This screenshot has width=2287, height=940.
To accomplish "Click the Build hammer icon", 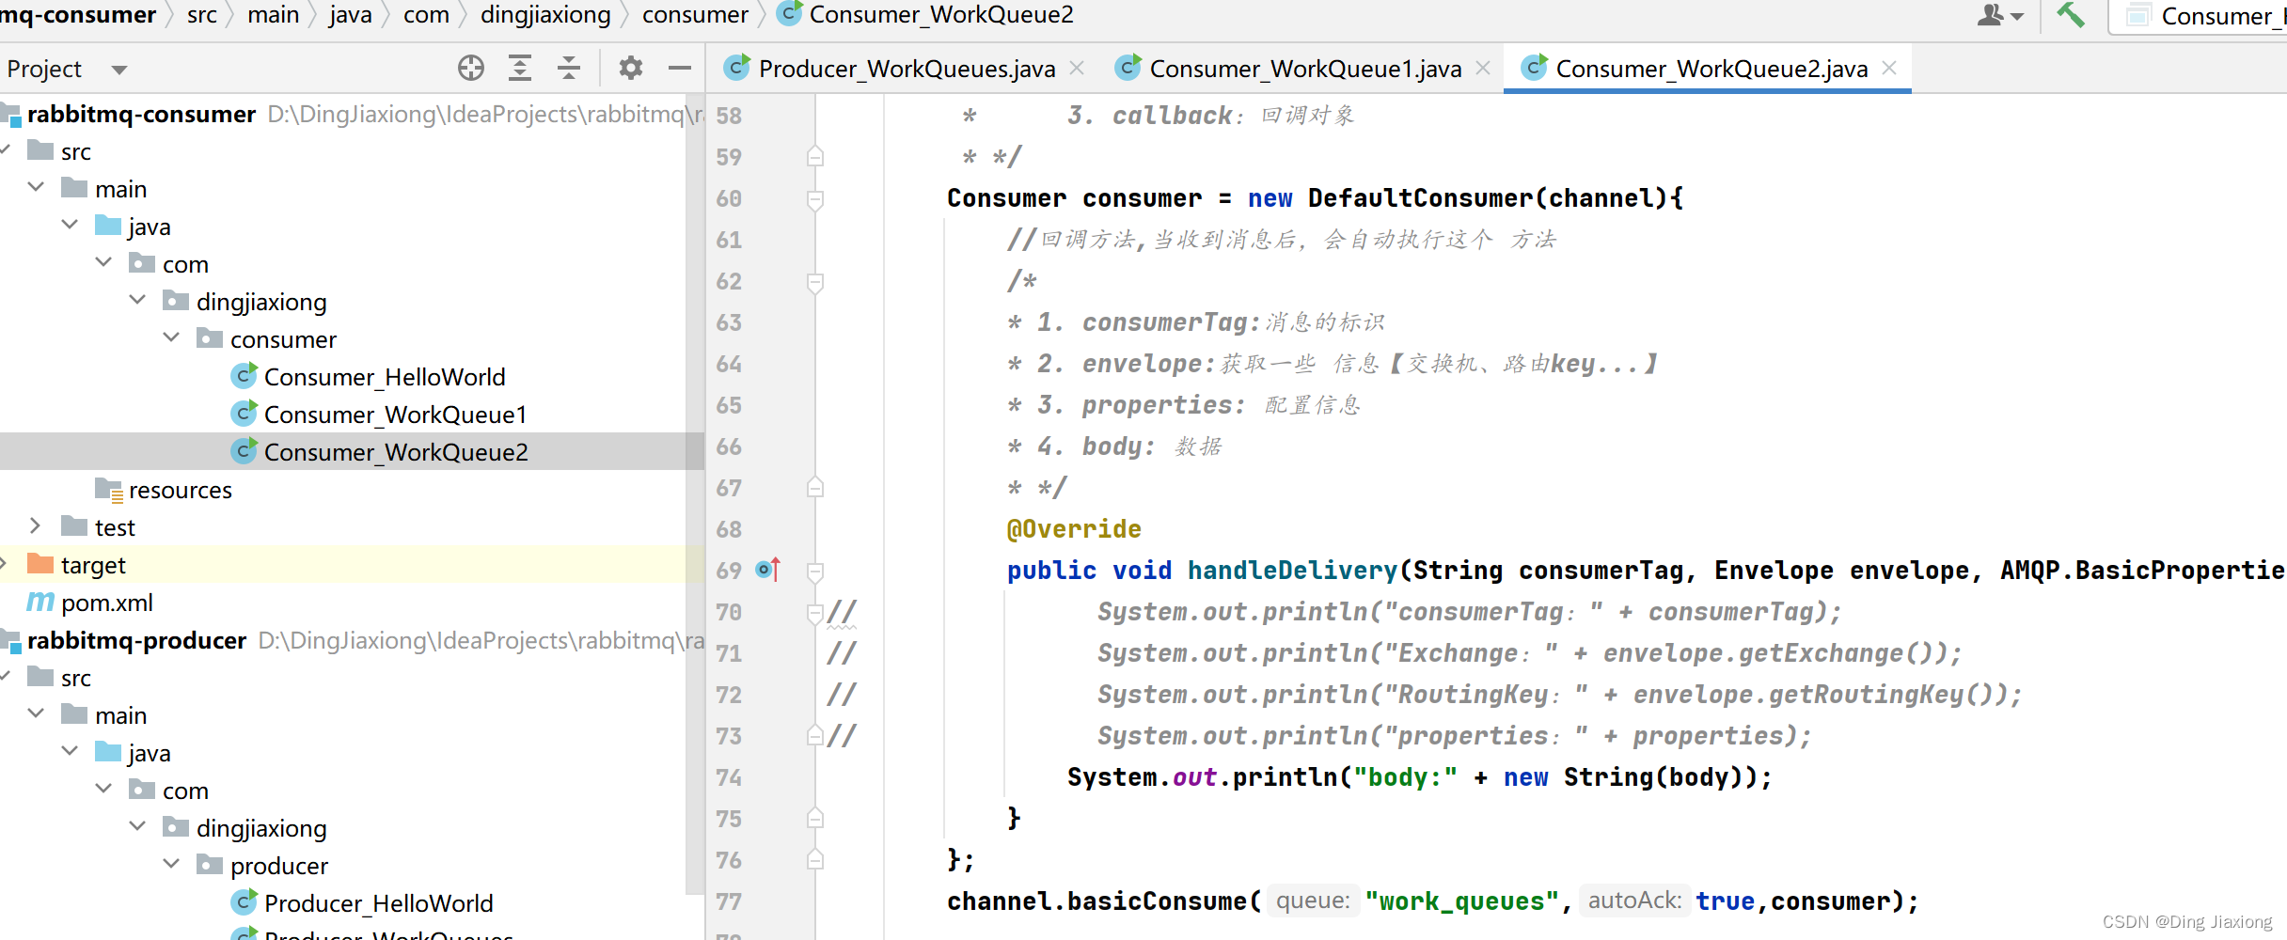I will pos(2071,16).
